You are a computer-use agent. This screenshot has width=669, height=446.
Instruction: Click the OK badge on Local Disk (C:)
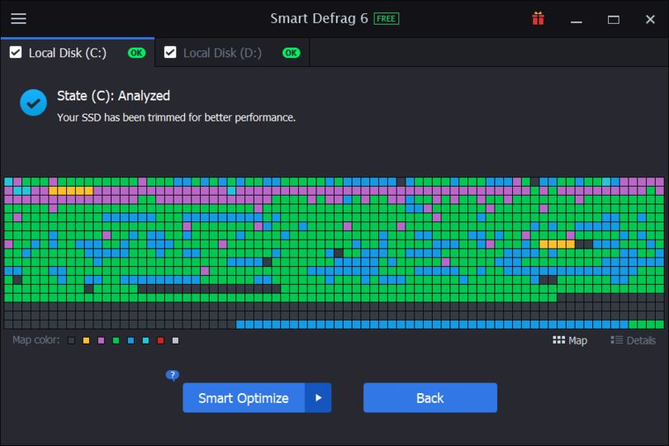pos(136,53)
